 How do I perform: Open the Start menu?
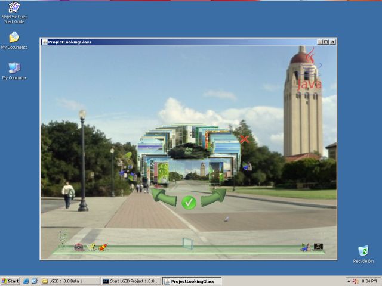(x=10, y=281)
